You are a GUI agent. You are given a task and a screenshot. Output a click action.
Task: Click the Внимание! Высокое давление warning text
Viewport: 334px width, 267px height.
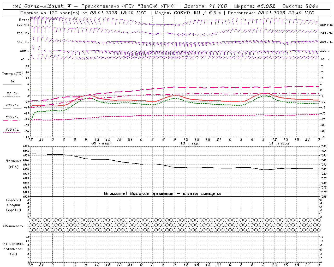click(162, 193)
